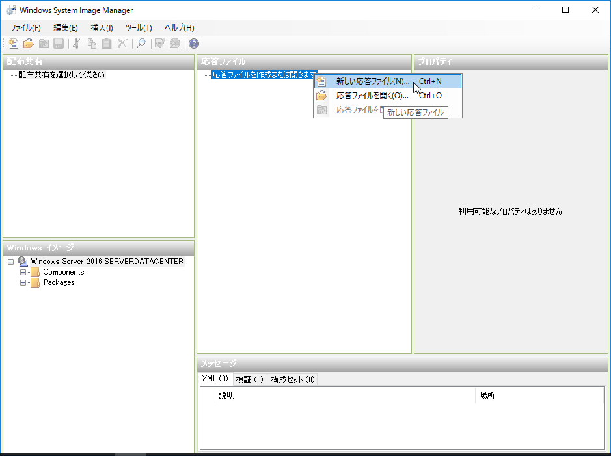Switch to the XML (0) tab

pos(215,379)
